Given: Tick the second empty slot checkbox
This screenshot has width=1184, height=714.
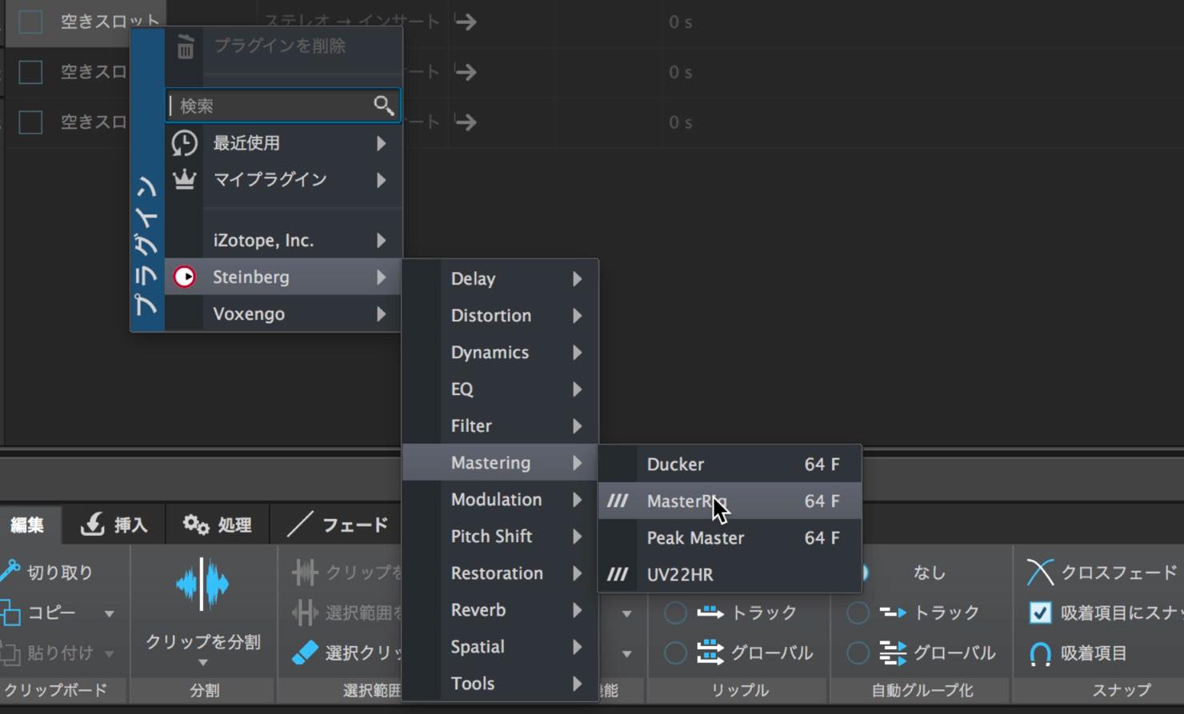Looking at the screenshot, I should 30,72.
